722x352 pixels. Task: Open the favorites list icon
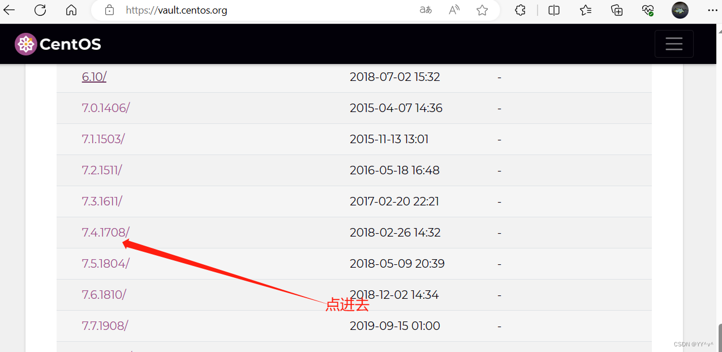tap(586, 10)
